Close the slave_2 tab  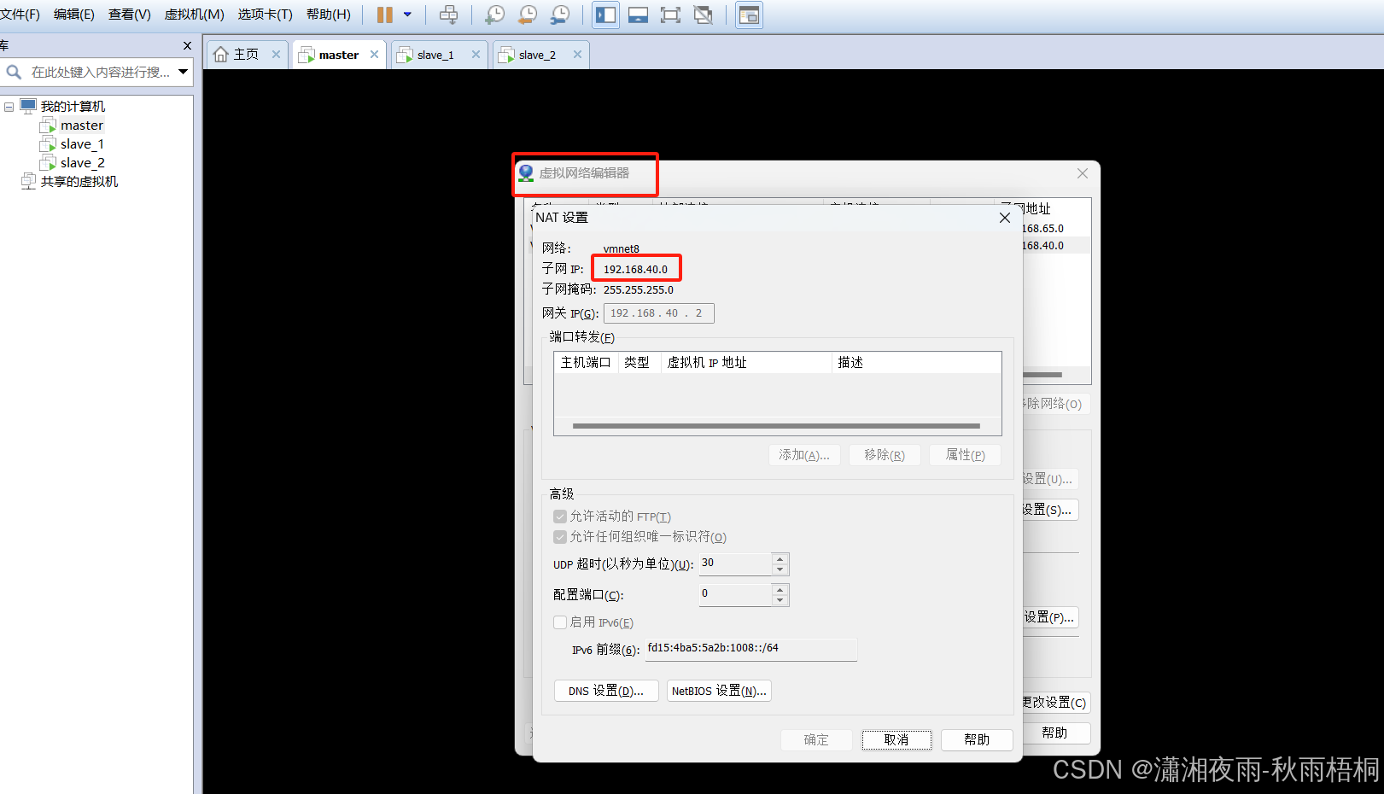577,54
